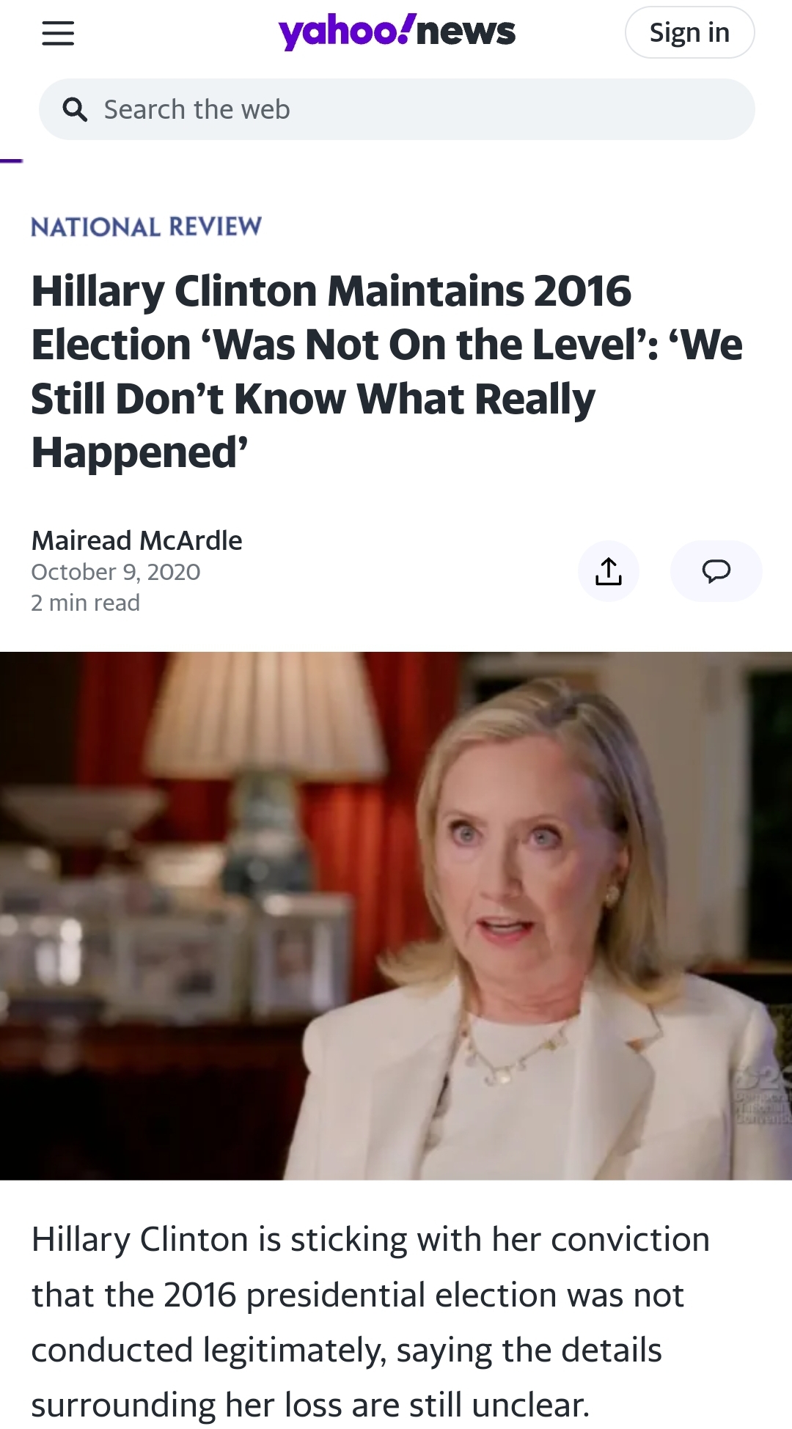
Task: Open the National Review source link
Action: [146, 227]
